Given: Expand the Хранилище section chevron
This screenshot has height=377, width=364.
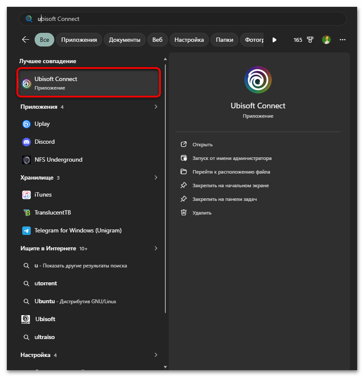Looking at the screenshot, I should (156, 177).
